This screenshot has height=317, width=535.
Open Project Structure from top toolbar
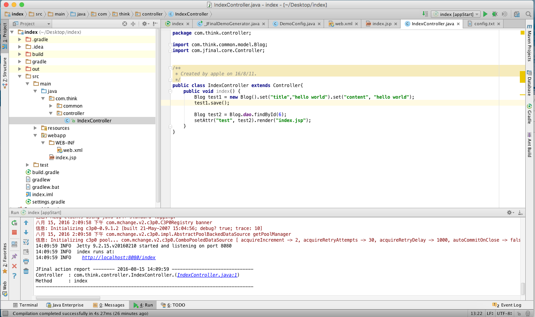(x=516, y=14)
